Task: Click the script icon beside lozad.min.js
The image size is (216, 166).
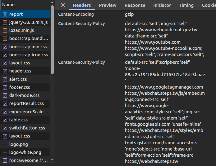Action: pos(5,30)
